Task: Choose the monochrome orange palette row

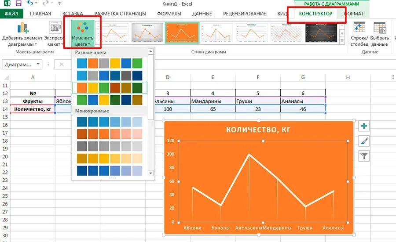Action: (x=110, y=134)
